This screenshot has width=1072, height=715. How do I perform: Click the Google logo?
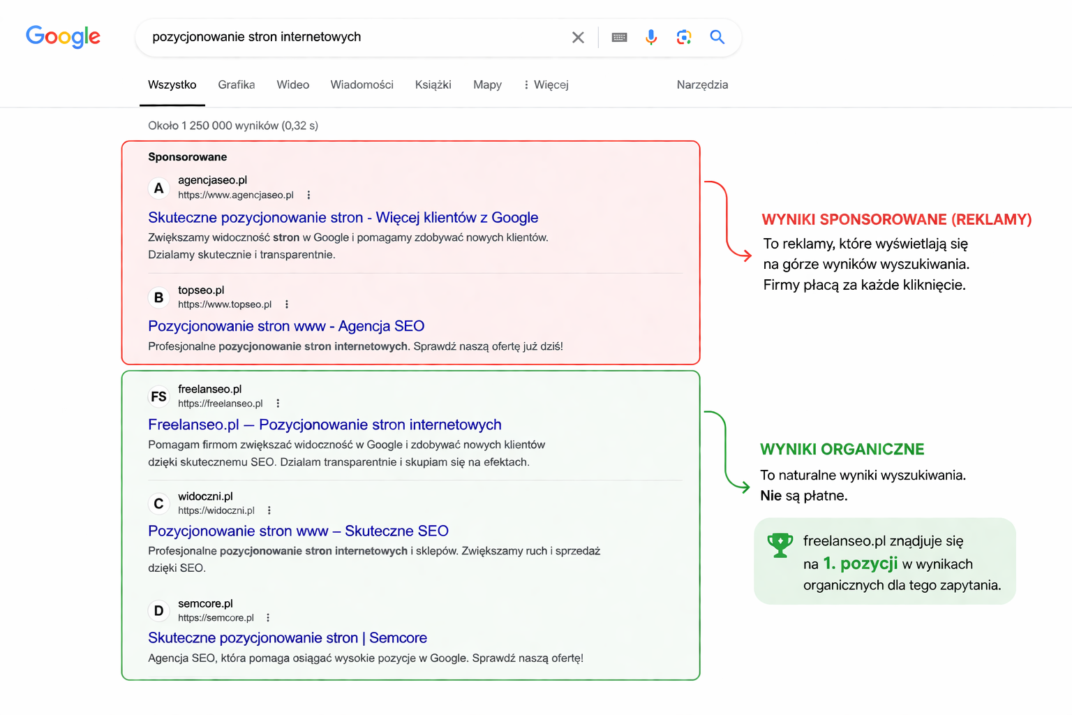coord(63,36)
